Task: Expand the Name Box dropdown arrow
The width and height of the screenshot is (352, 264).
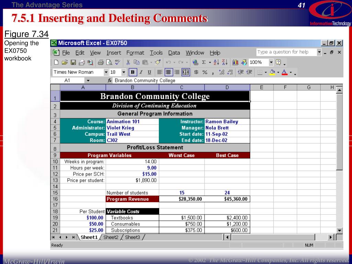Action: [88, 80]
